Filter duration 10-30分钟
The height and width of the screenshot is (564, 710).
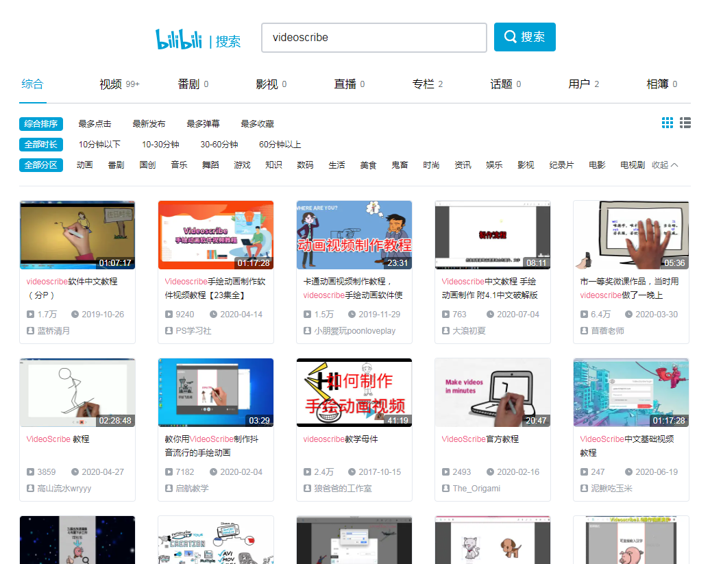click(160, 145)
